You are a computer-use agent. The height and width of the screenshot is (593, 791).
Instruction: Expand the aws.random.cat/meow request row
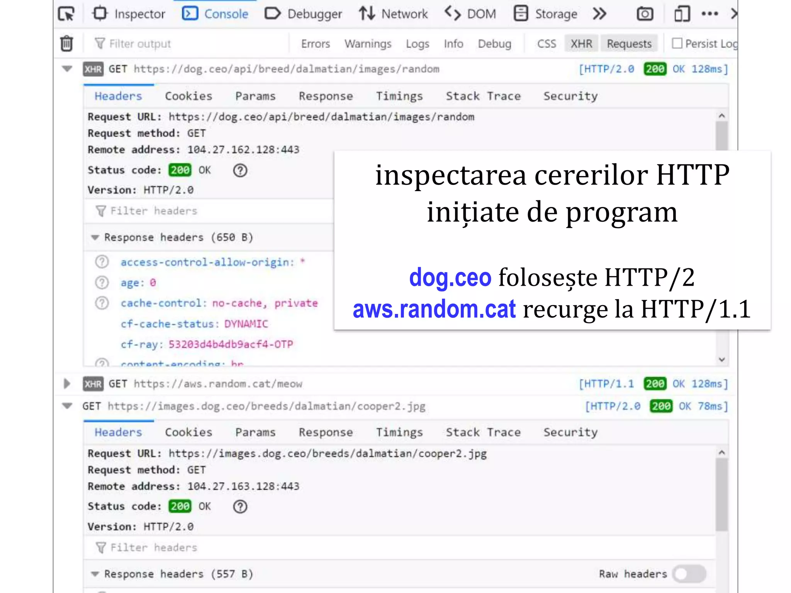(x=67, y=384)
